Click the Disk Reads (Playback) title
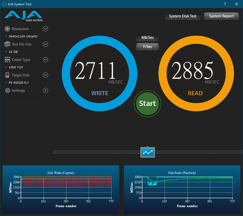This screenshot has height=216, width=243. [182, 173]
